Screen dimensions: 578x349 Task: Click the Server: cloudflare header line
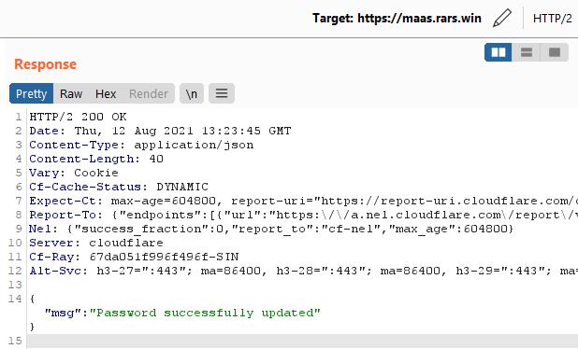coord(96,243)
